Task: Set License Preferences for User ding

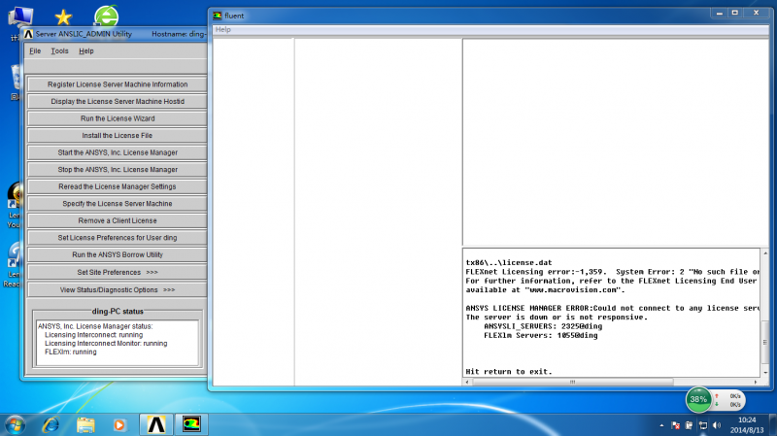Action: [x=118, y=238]
